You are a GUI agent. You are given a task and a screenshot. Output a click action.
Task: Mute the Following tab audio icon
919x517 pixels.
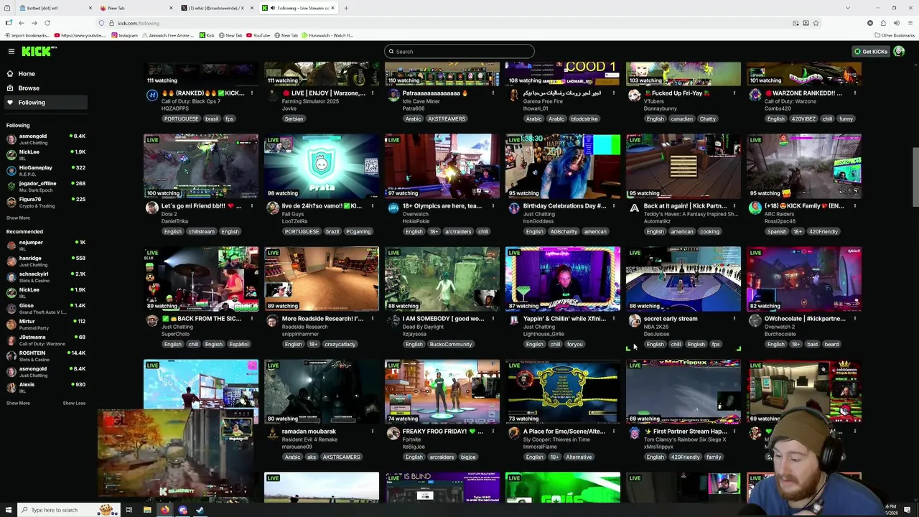[272, 8]
